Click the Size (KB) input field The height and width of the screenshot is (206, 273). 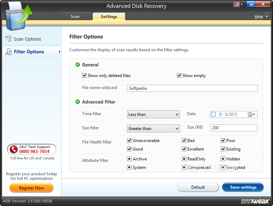coord(233,128)
